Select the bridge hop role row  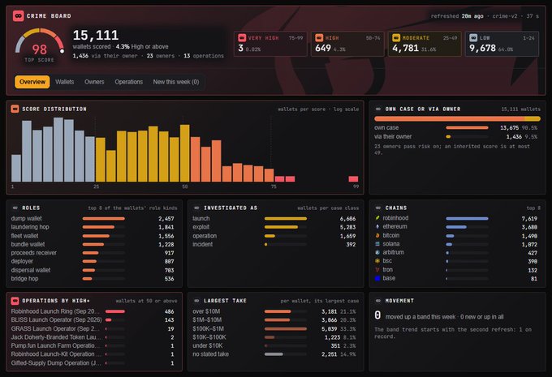[93, 279]
